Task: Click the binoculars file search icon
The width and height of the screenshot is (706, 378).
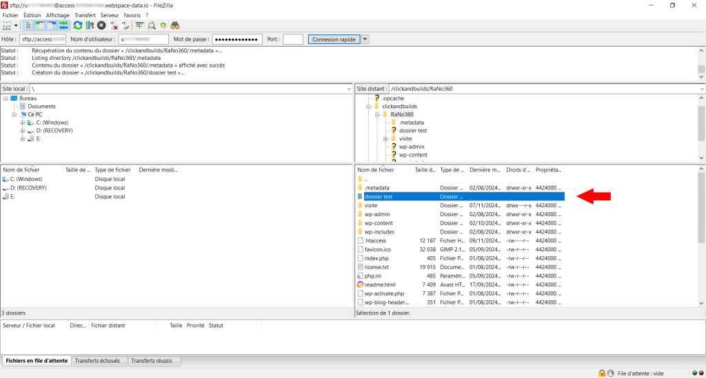Action: pyautogui.click(x=175, y=25)
